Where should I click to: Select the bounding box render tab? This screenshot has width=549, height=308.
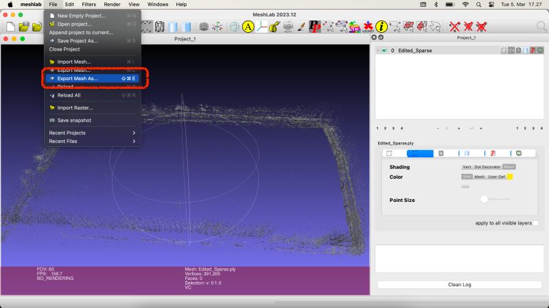click(389, 153)
